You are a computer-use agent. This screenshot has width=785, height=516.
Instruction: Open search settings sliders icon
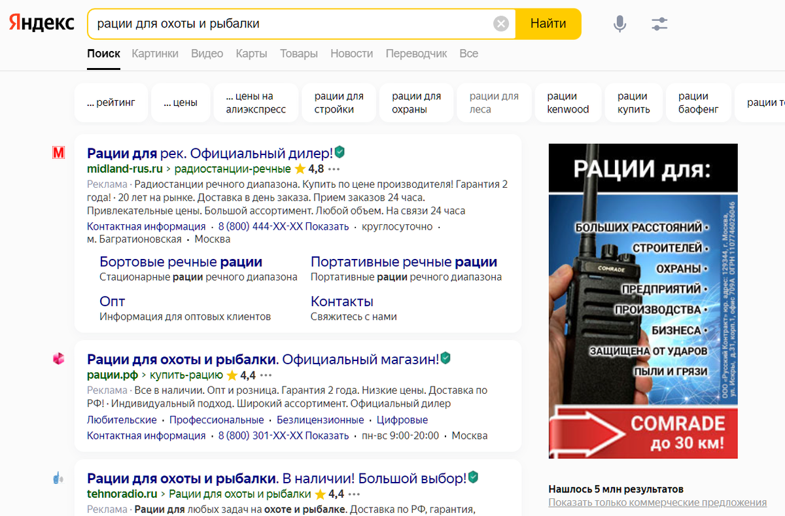[659, 24]
